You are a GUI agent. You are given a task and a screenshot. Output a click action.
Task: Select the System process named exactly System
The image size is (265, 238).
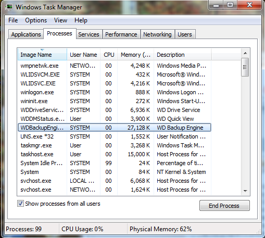click(x=115, y=172)
